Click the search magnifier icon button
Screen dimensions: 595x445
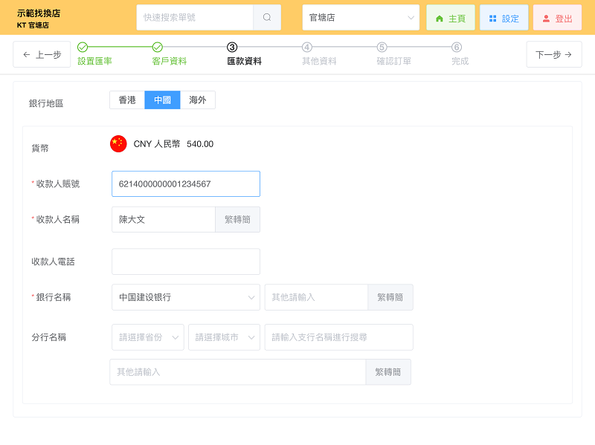(x=267, y=17)
